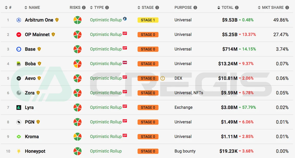Click the Total column info icon

pyautogui.click(x=237, y=8)
